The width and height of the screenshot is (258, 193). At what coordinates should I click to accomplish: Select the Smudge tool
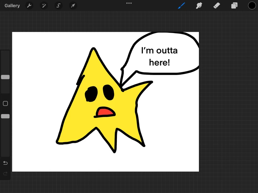click(x=199, y=6)
